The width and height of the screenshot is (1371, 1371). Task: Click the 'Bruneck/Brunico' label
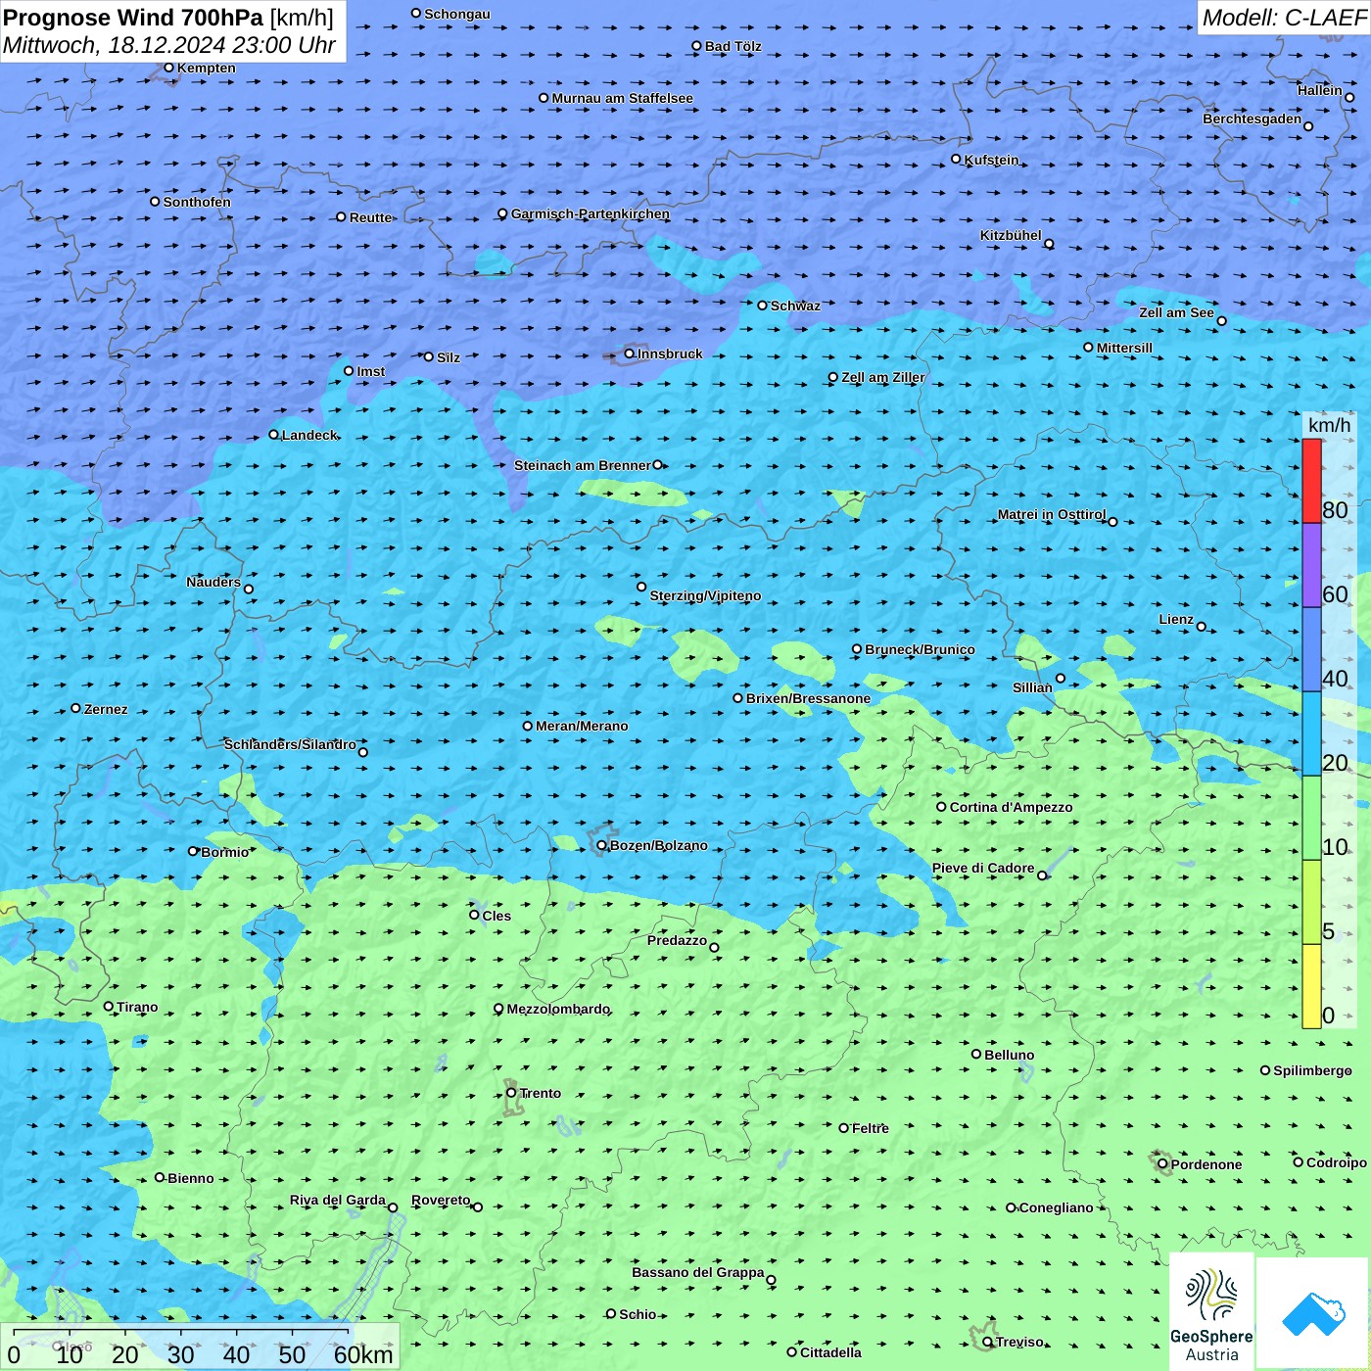point(920,649)
